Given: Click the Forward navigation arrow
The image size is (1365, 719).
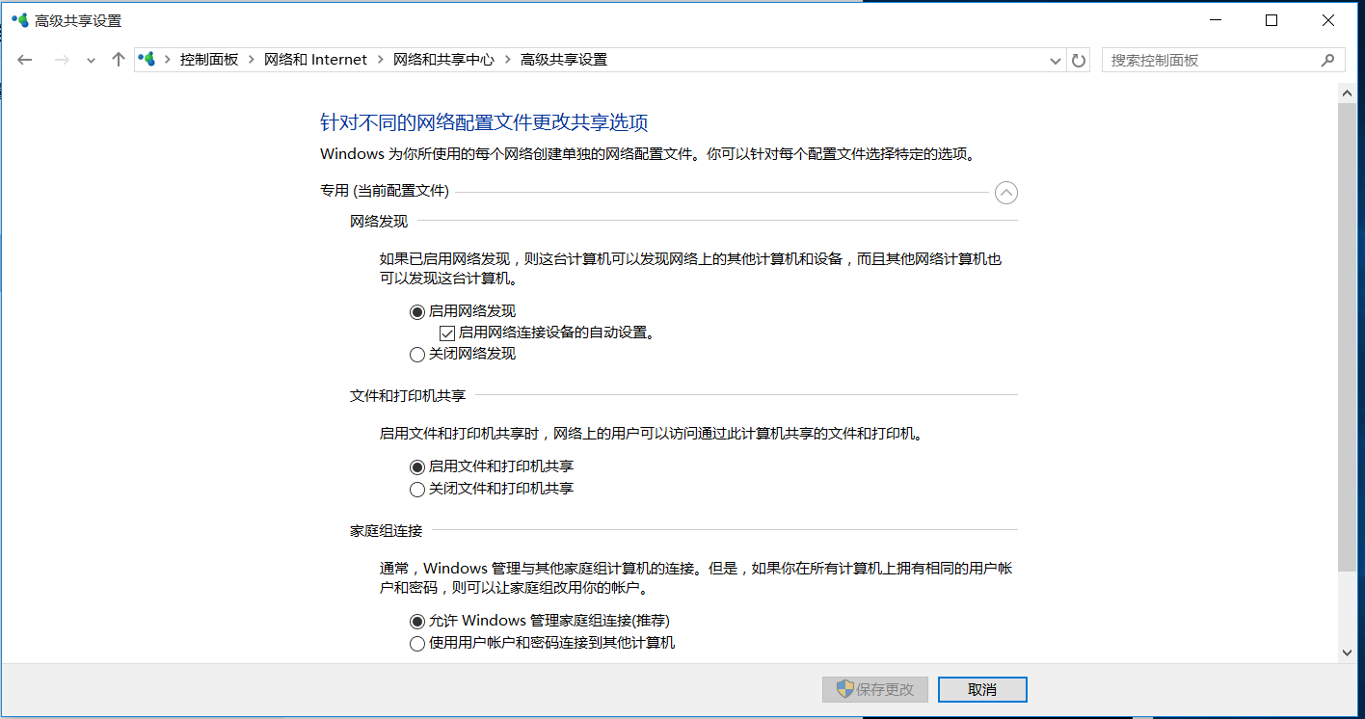Looking at the screenshot, I should coord(62,60).
